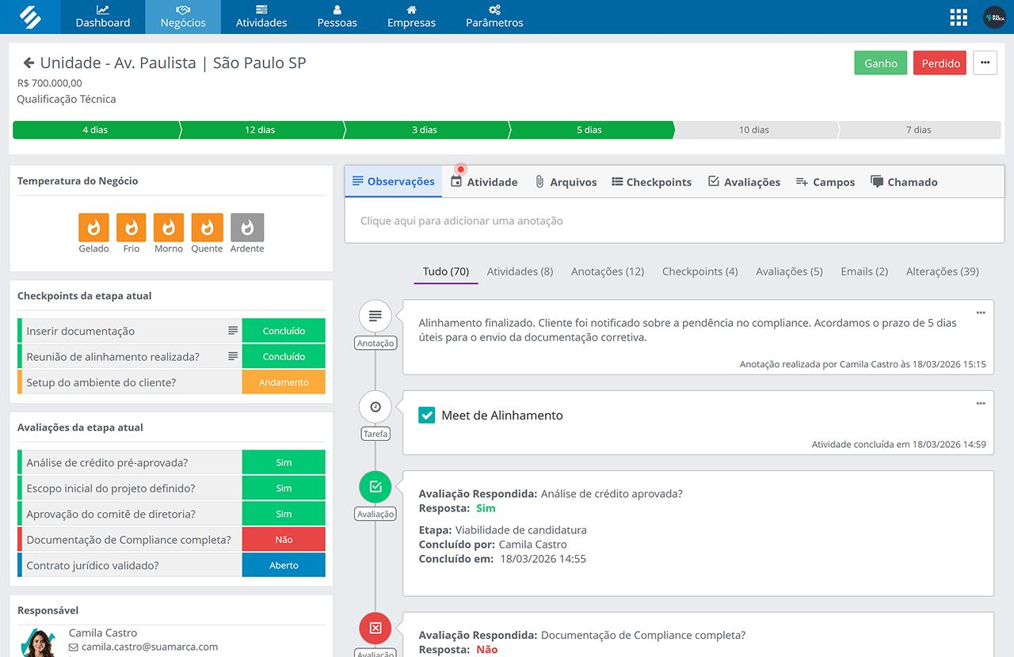Open the ellipsis menu on the annotation card
This screenshot has width=1014, height=657.
[981, 312]
